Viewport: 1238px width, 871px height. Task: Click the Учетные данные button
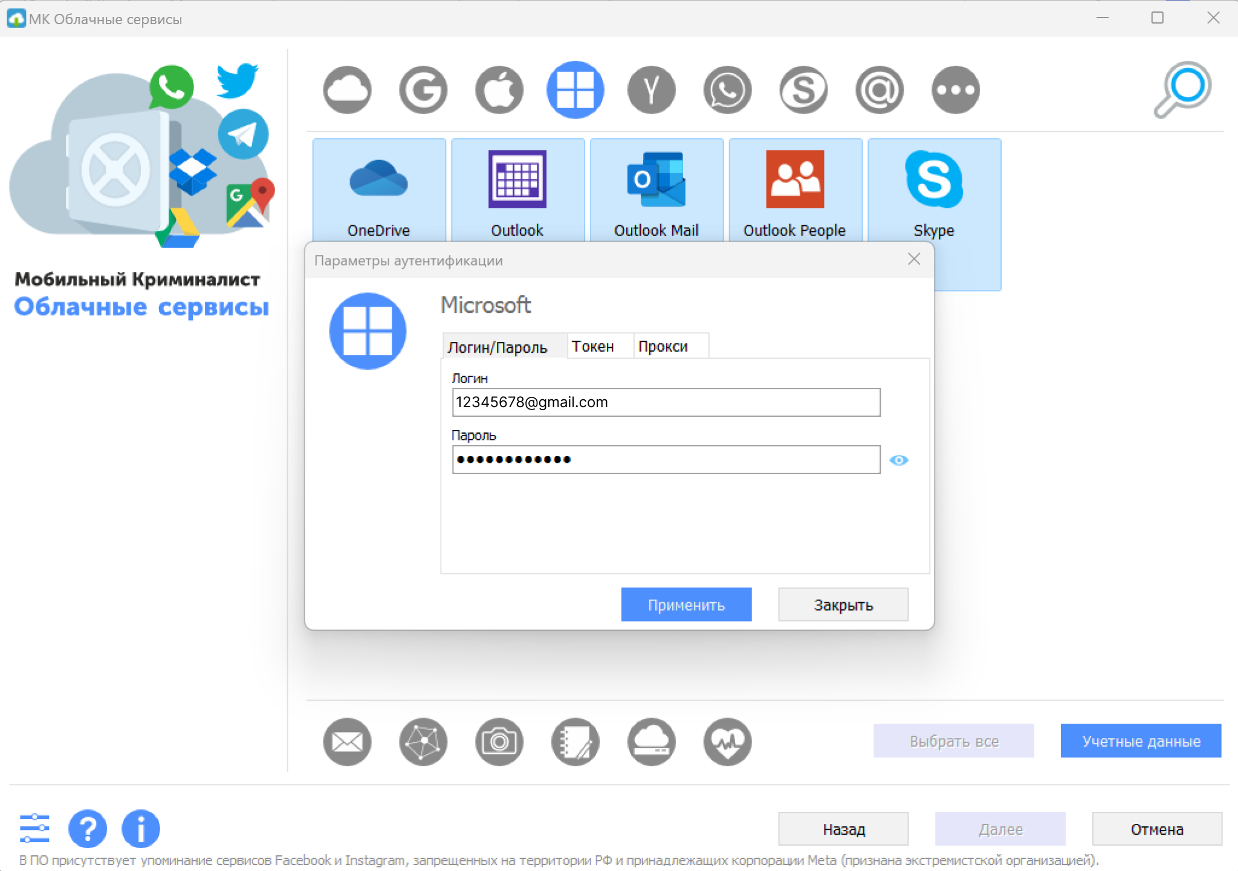coord(1141,741)
